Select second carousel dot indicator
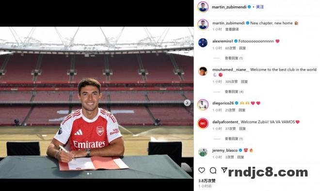 pos(91,174)
